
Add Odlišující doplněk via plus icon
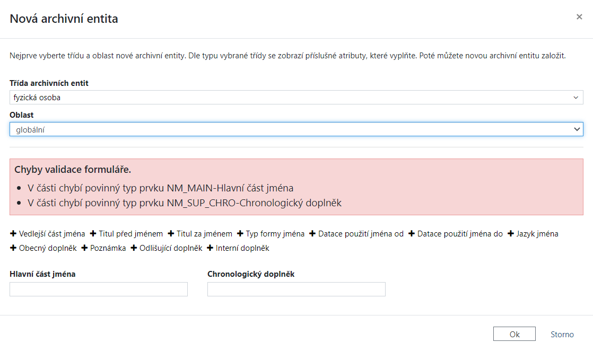pyautogui.click(x=134, y=248)
